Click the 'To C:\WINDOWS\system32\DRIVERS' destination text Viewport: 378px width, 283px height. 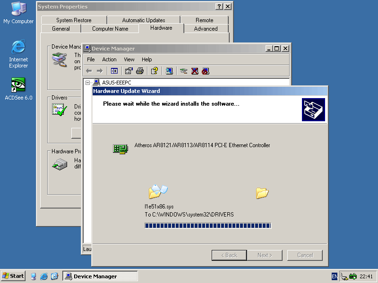click(x=189, y=215)
